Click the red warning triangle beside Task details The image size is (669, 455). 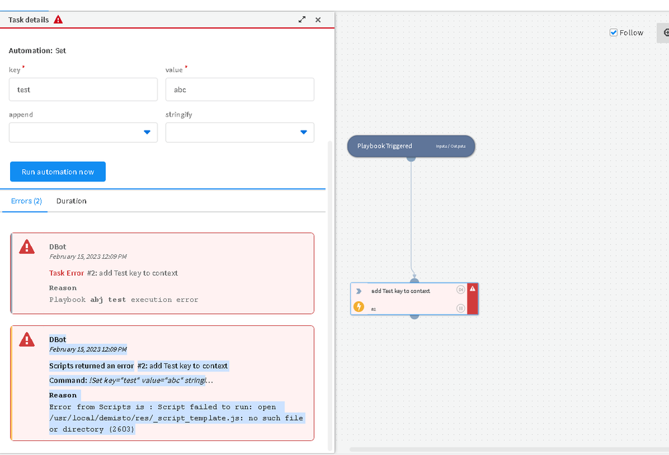point(58,19)
